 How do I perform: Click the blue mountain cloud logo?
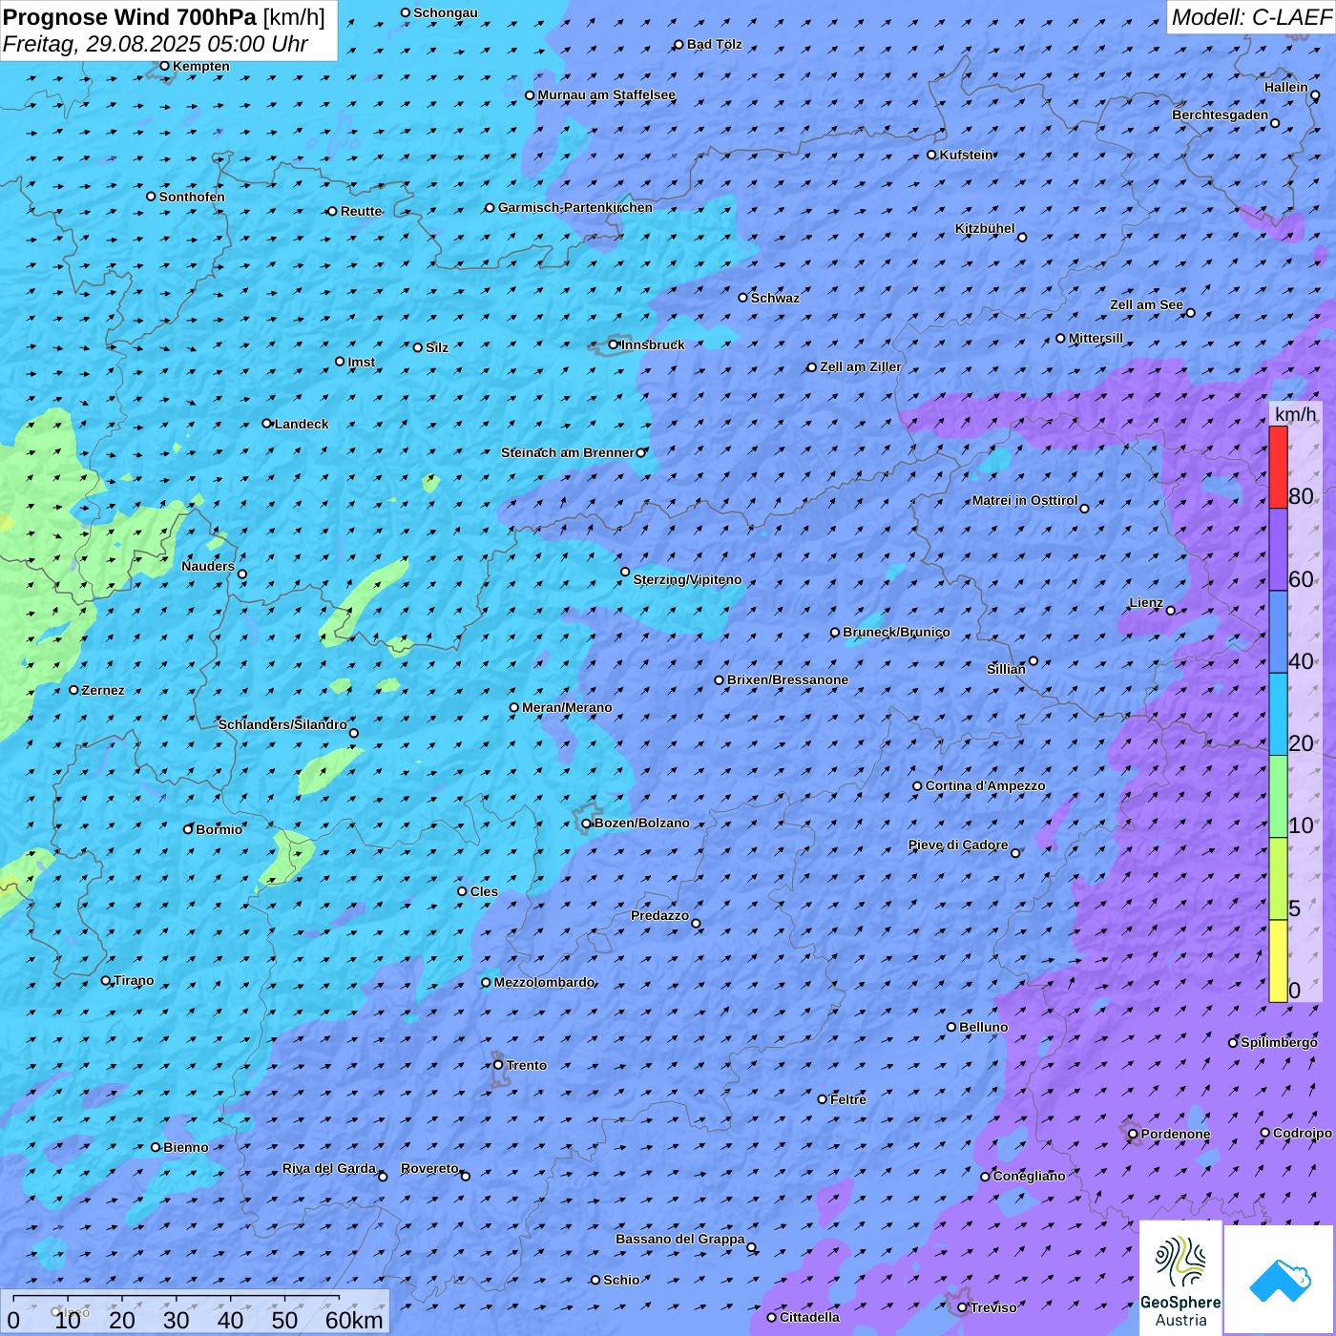[x=1279, y=1280]
